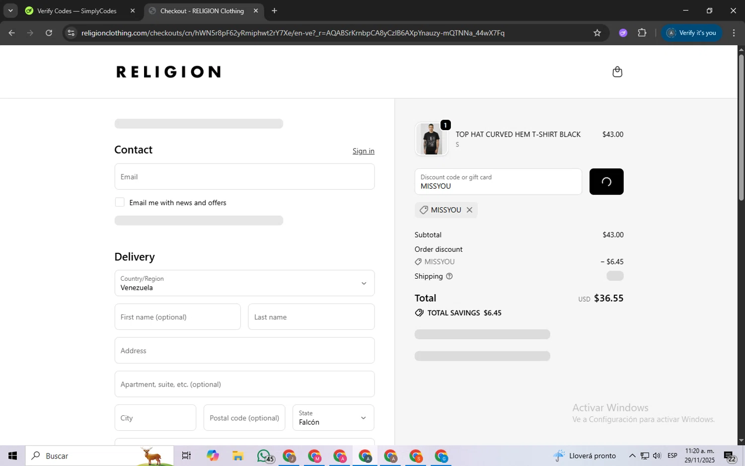Focus the Last name field
Viewport: 745px width, 466px height.
(311, 317)
